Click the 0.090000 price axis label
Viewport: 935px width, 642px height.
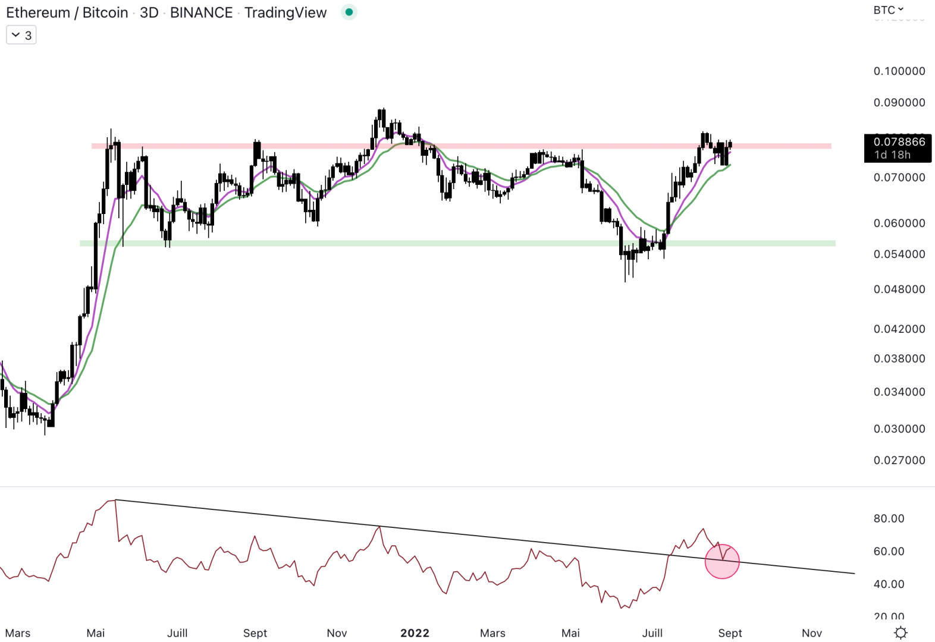click(x=899, y=103)
